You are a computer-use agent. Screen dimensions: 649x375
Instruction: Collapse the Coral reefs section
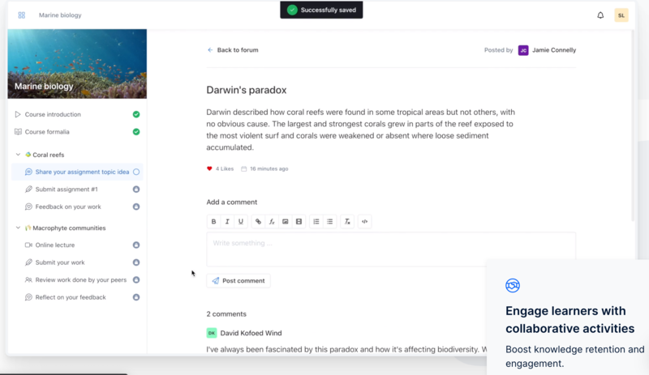coord(18,155)
